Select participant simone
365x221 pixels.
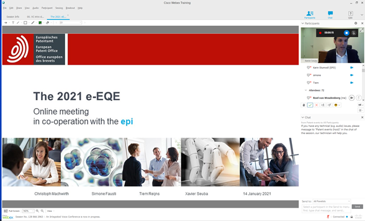317,75
